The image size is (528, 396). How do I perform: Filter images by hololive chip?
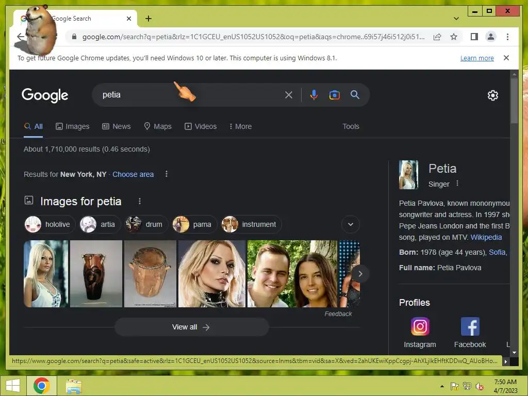pyautogui.click(x=50, y=224)
